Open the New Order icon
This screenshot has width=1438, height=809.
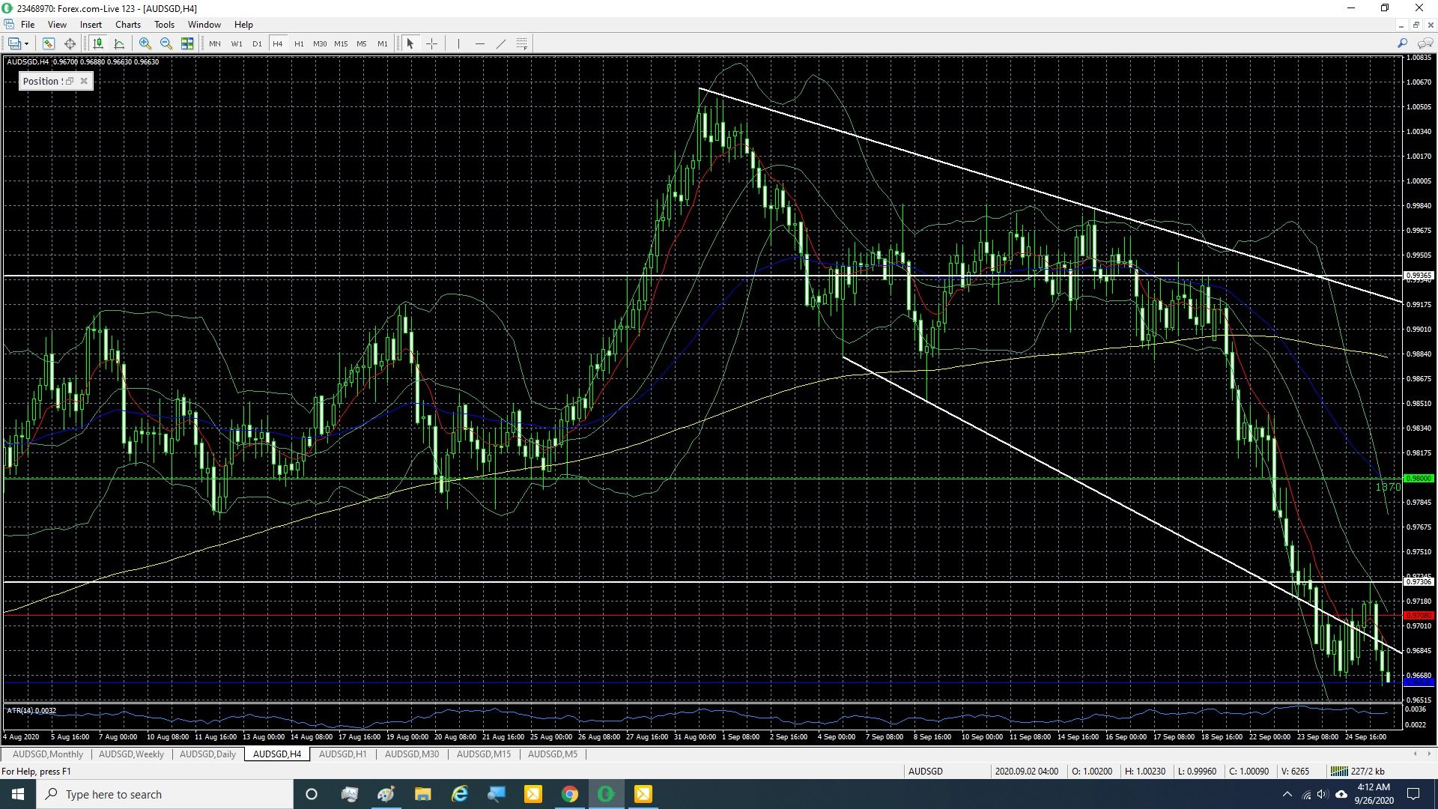pyautogui.click(x=49, y=43)
